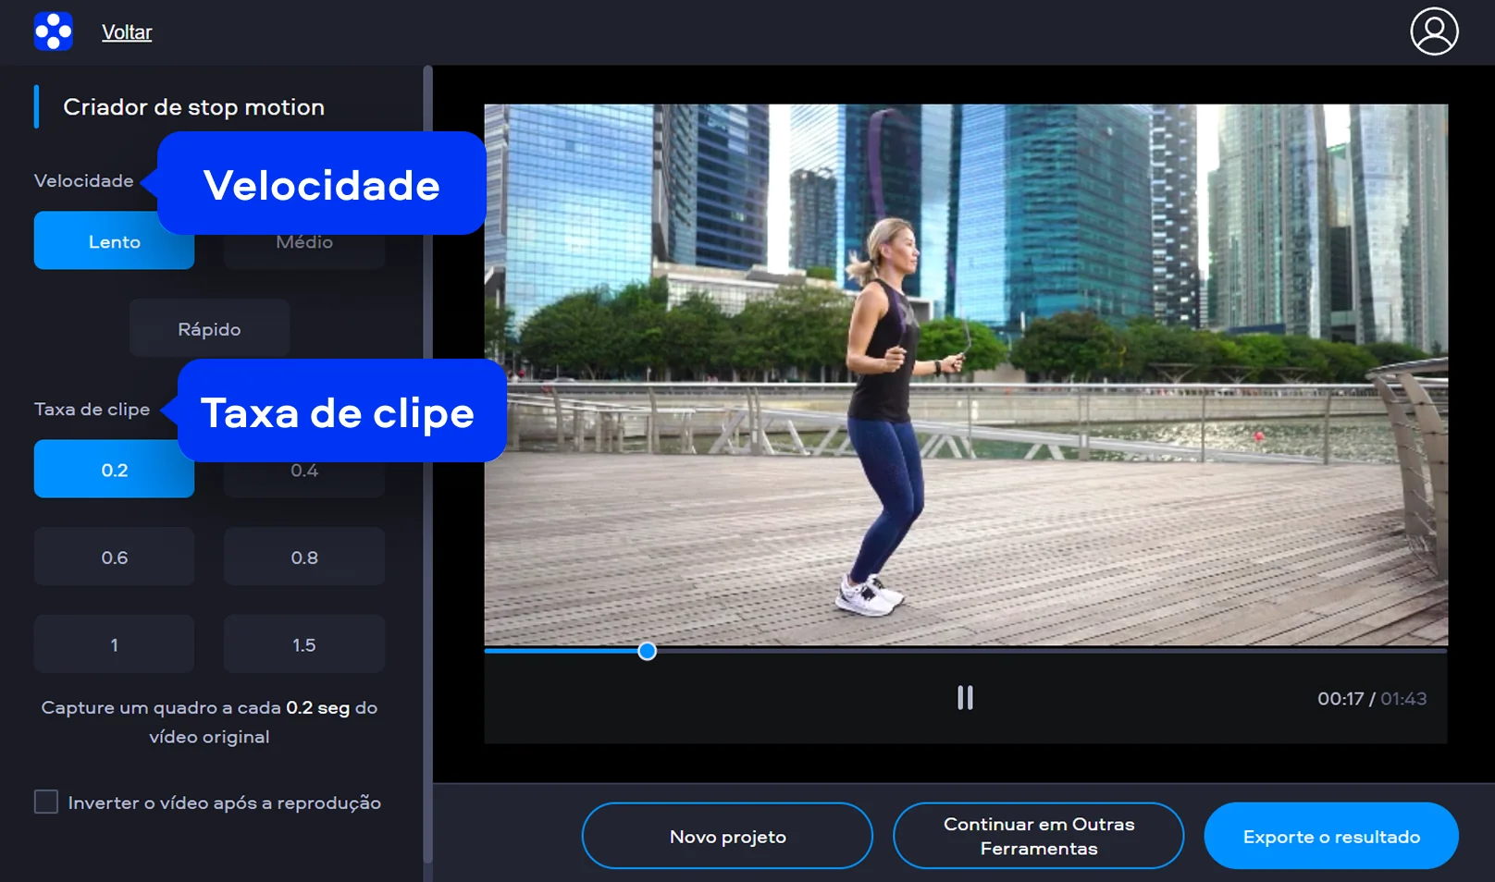This screenshot has width=1495, height=882.
Task: Click the Novo projeto button
Action: coord(727,836)
